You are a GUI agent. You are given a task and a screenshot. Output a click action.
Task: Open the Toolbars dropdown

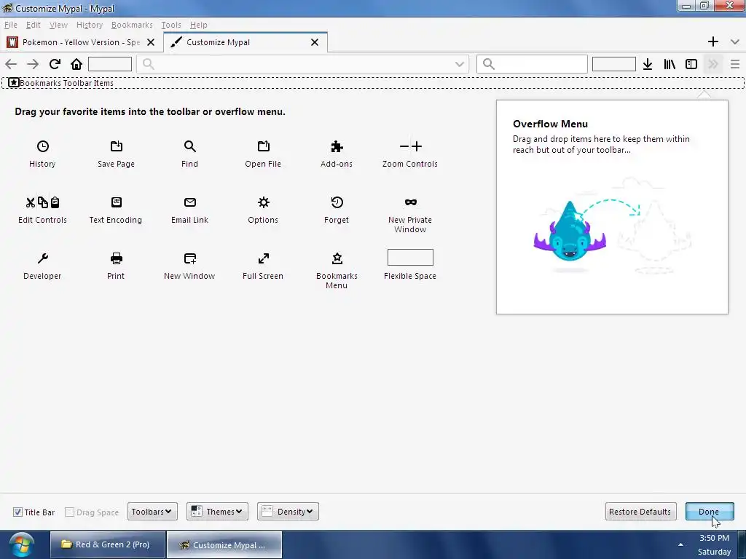152,512
